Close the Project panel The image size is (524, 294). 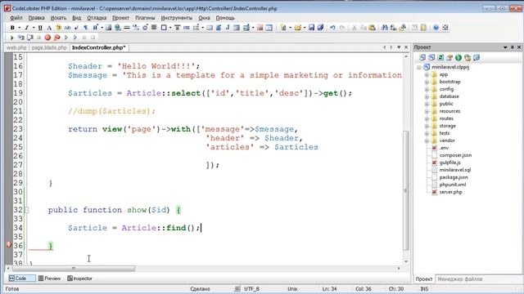pos(519,47)
